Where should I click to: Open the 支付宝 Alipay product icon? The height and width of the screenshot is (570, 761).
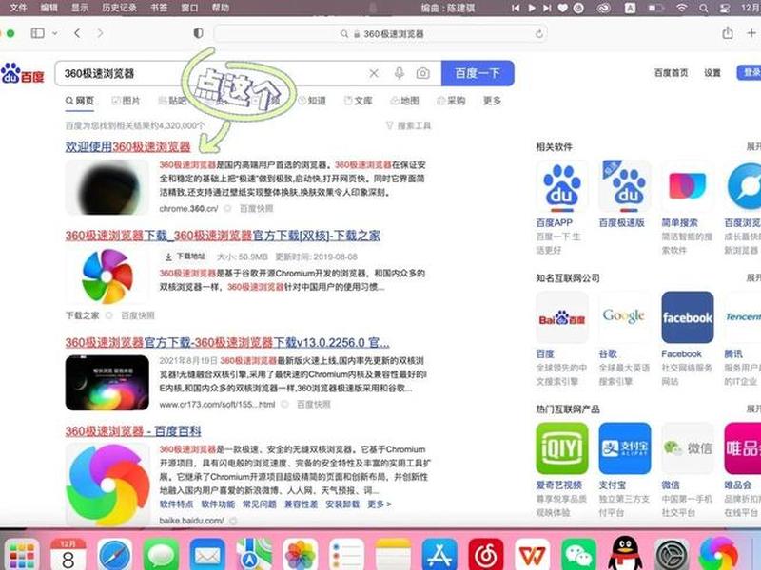[624, 448]
